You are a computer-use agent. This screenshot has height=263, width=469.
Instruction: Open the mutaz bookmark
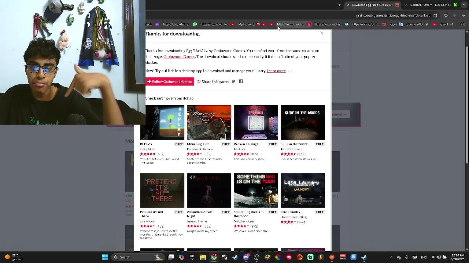(x=332, y=24)
